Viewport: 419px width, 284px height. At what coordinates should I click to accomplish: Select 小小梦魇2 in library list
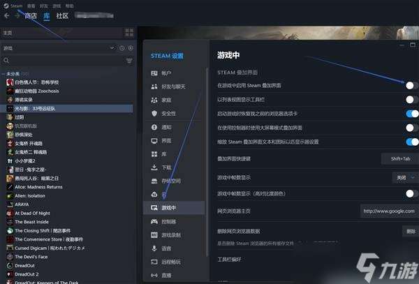[x=21, y=160]
